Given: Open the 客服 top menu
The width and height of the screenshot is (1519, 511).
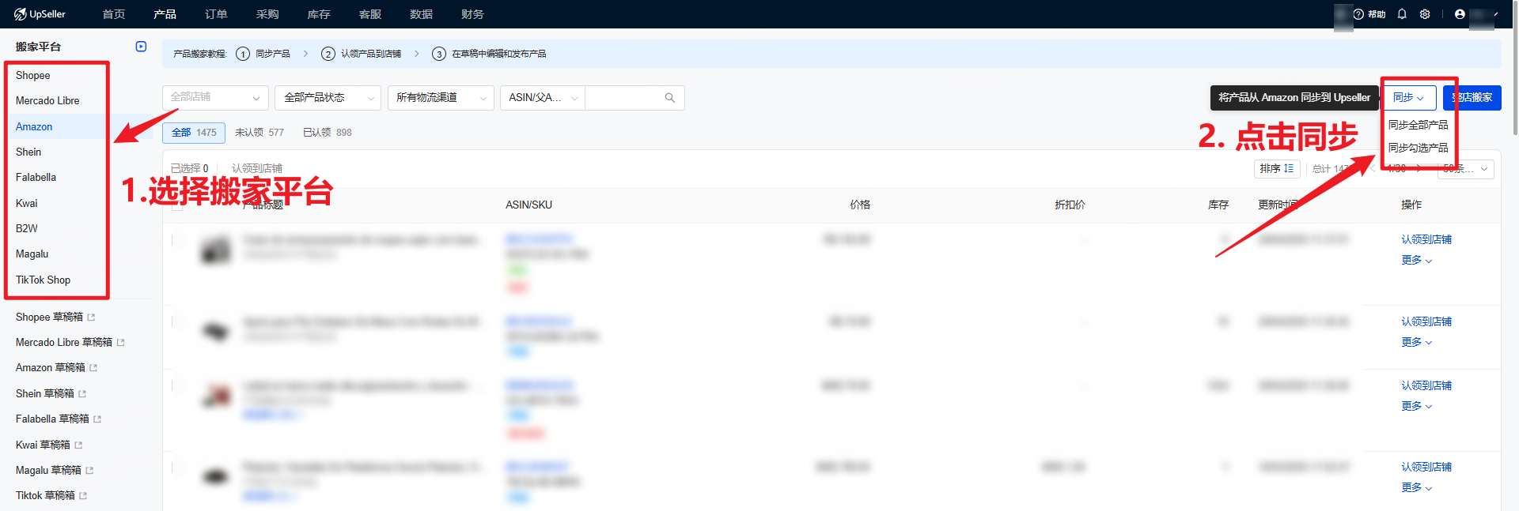Looking at the screenshot, I should click(x=370, y=14).
